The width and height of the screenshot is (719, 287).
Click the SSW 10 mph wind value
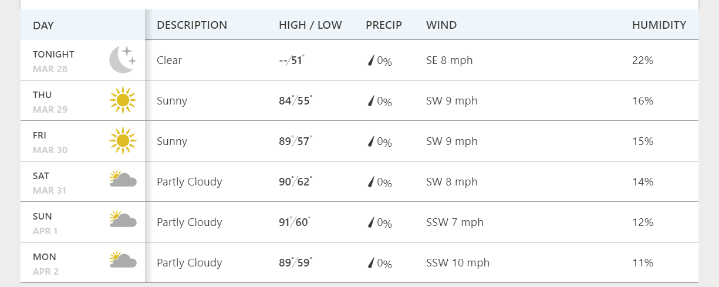457,263
